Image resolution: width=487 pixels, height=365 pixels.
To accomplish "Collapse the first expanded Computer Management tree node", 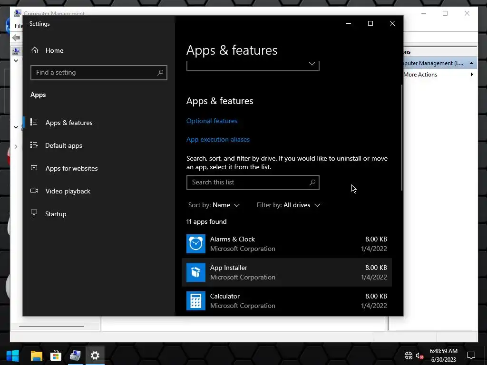I will 16,60.
